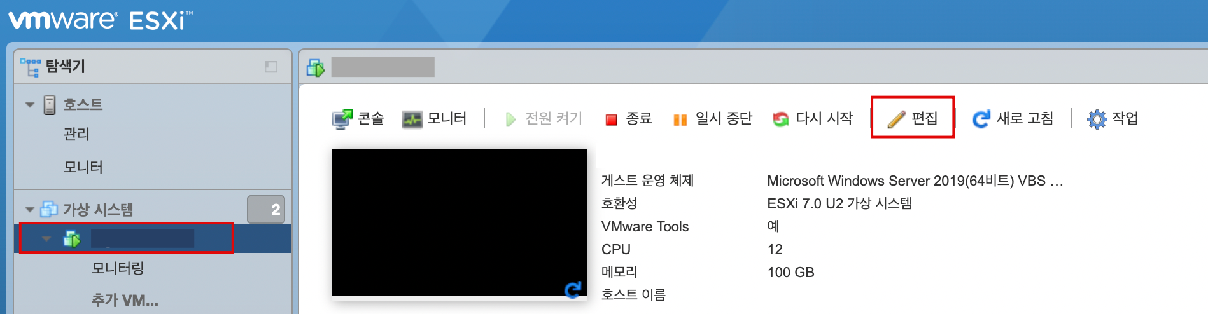Click the redacted VM name in header
Screen dimensions: 1208x314
pyautogui.click(x=383, y=67)
